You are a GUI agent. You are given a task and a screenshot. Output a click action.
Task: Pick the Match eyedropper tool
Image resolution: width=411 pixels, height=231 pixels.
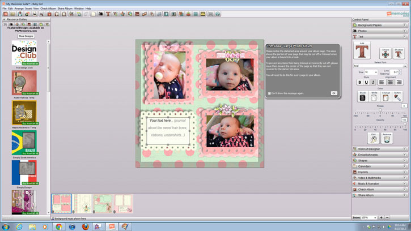point(397,96)
